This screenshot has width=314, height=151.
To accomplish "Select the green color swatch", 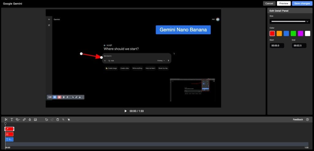I will [293, 33].
